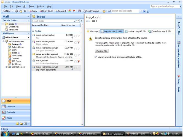The width and height of the screenshot is (183, 137).
Task: Click the Move to Folder toolbar icon
Action: click(21, 11)
